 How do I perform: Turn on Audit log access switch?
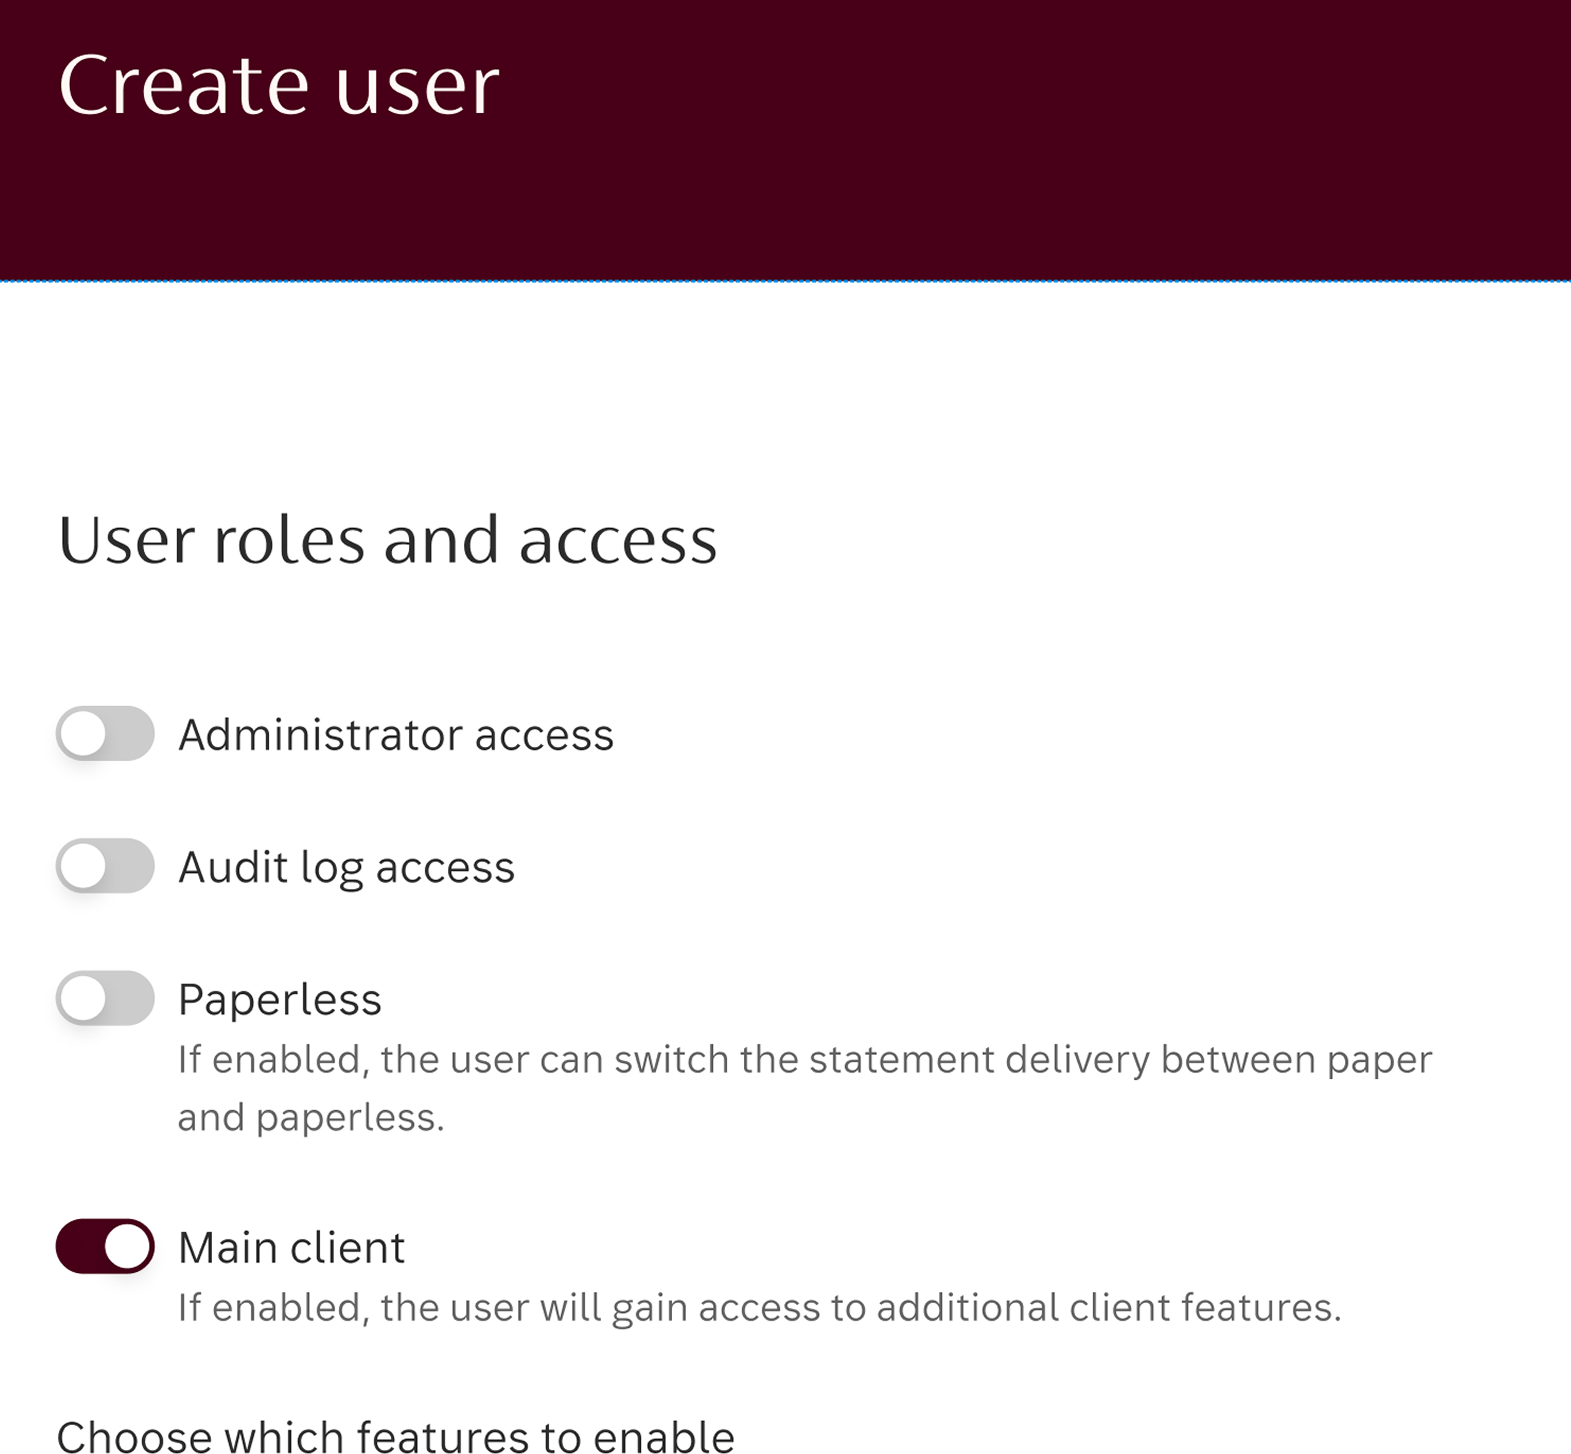click(105, 865)
